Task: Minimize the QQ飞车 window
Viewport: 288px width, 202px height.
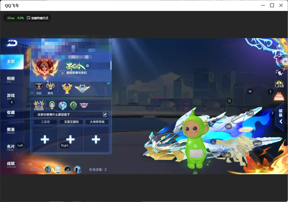Action: [x=263, y=6]
